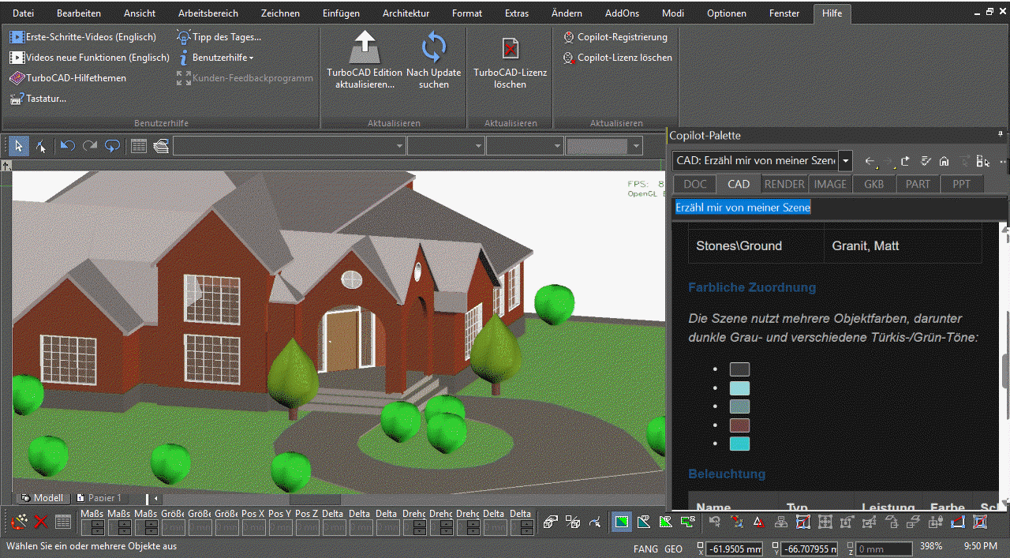Toggle FANG snap mode in the status bar
1010x558 pixels.
pyautogui.click(x=645, y=549)
